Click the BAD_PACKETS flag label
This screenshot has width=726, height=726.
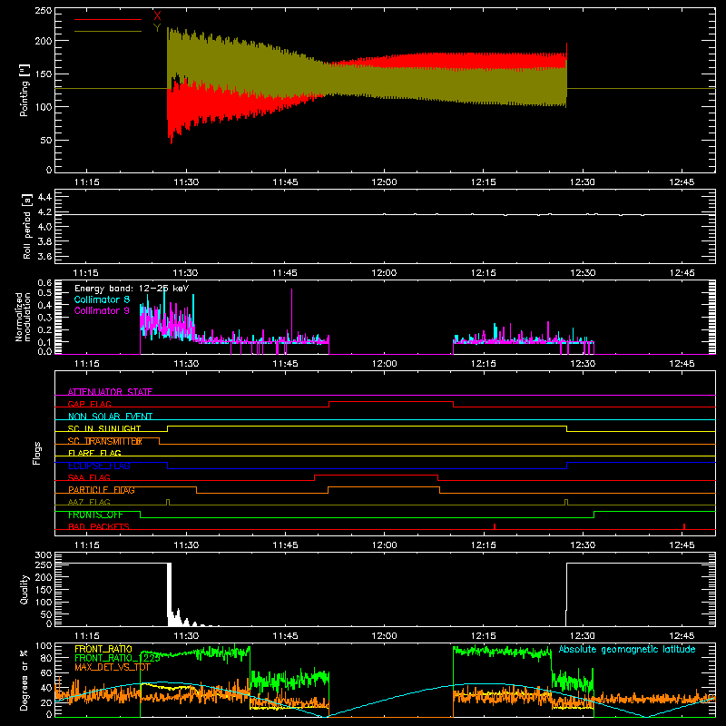pos(99,526)
